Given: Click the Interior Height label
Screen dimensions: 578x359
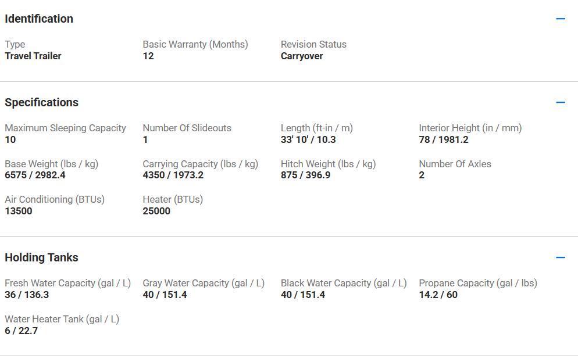Looking at the screenshot, I should coord(470,128).
